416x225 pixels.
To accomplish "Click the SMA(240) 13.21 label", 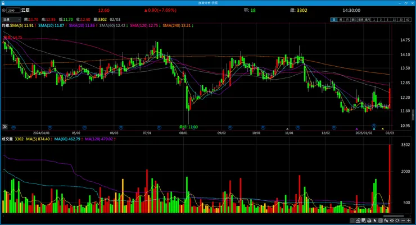I will coord(177,26).
